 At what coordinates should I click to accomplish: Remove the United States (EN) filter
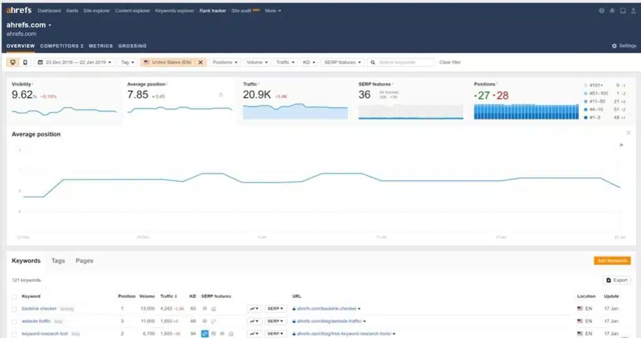200,62
